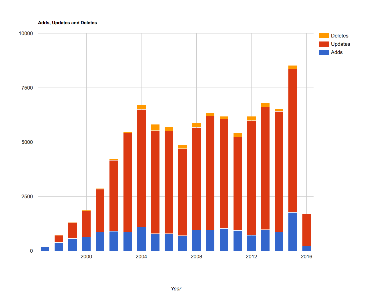365x299 pixels.
Task: Click the tallest bar's orange Deletes segment
Action: (x=293, y=67)
